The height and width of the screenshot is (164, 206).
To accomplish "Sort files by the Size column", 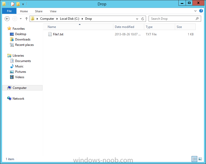I will (x=185, y=27).
